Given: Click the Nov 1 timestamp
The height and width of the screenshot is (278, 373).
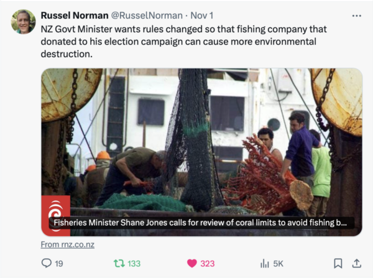Looking at the screenshot, I should coord(201,15).
